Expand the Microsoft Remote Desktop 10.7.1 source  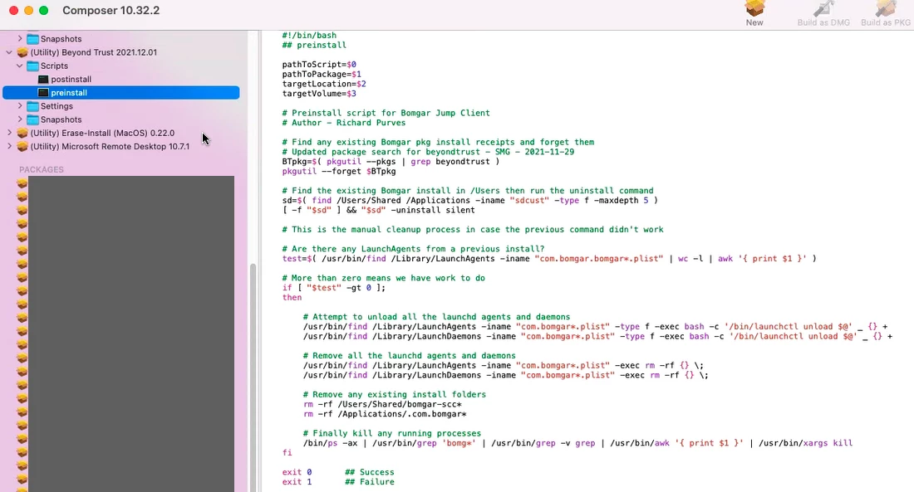pyautogui.click(x=9, y=146)
